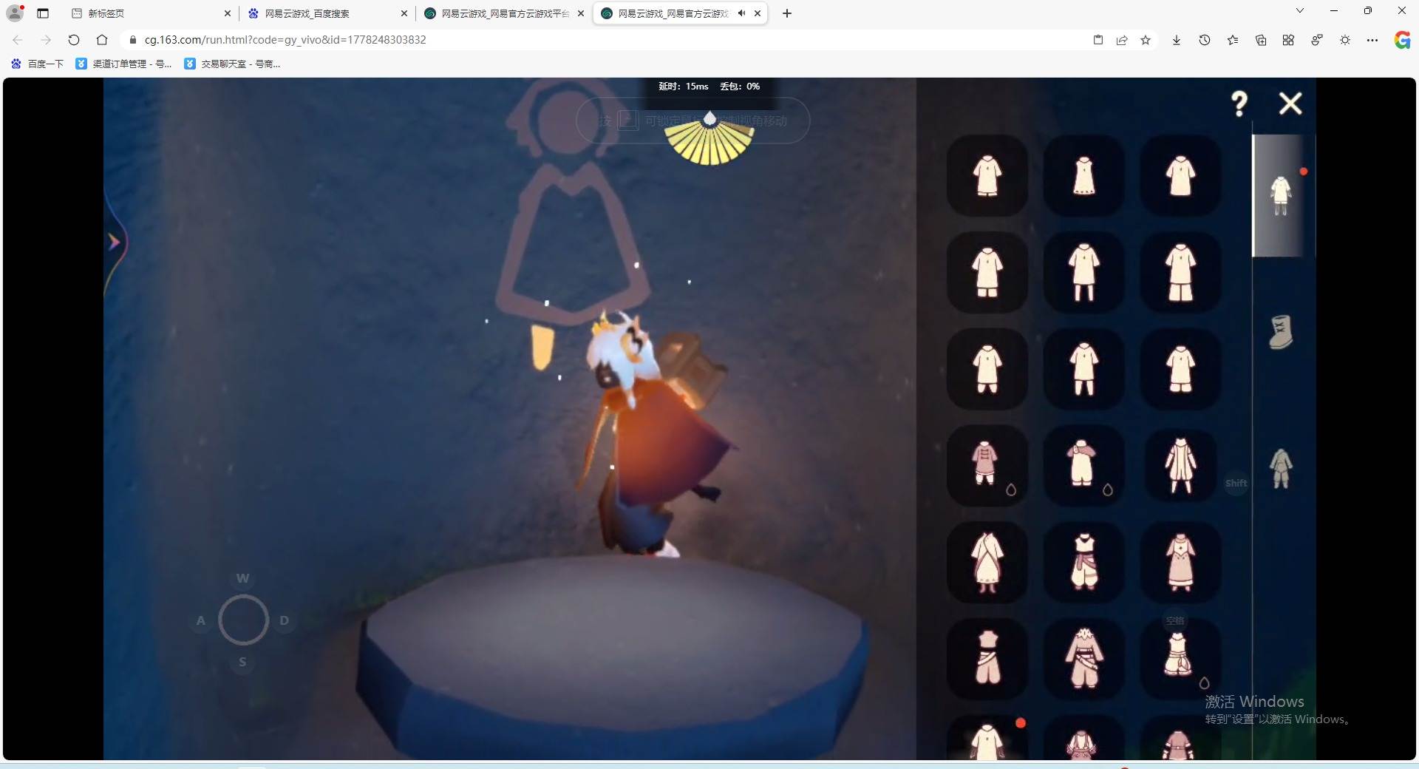Mute audio on the active game tab

pos(741,13)
